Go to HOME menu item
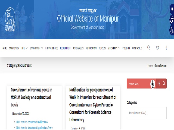This screenshot has width=174, height=130. coord(4,48)
